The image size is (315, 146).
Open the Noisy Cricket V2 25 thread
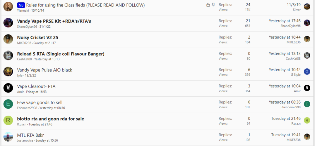[x=38, y=37]
